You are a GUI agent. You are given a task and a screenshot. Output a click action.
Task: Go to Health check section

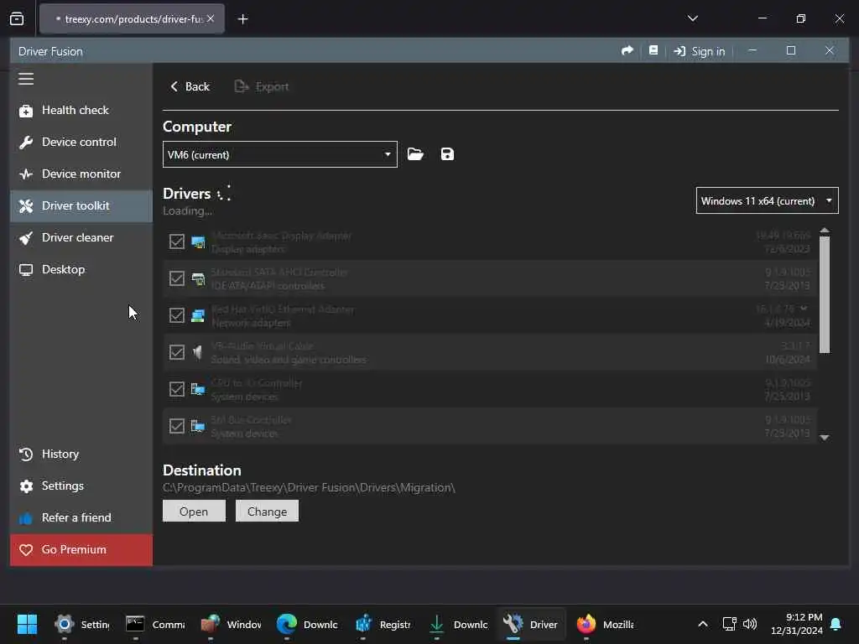tap(81, 110)
